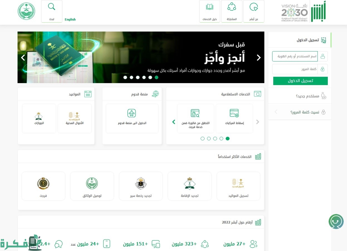Screen dimensions: 347x251
Task: Open the chat assistant floating icon
Action: pos(336,222)
